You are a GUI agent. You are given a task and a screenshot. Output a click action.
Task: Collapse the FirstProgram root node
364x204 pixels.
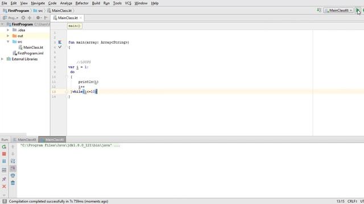coord(2,24)
